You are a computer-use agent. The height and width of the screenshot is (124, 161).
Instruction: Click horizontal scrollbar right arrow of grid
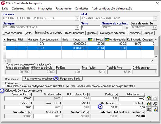pos(152,61)
